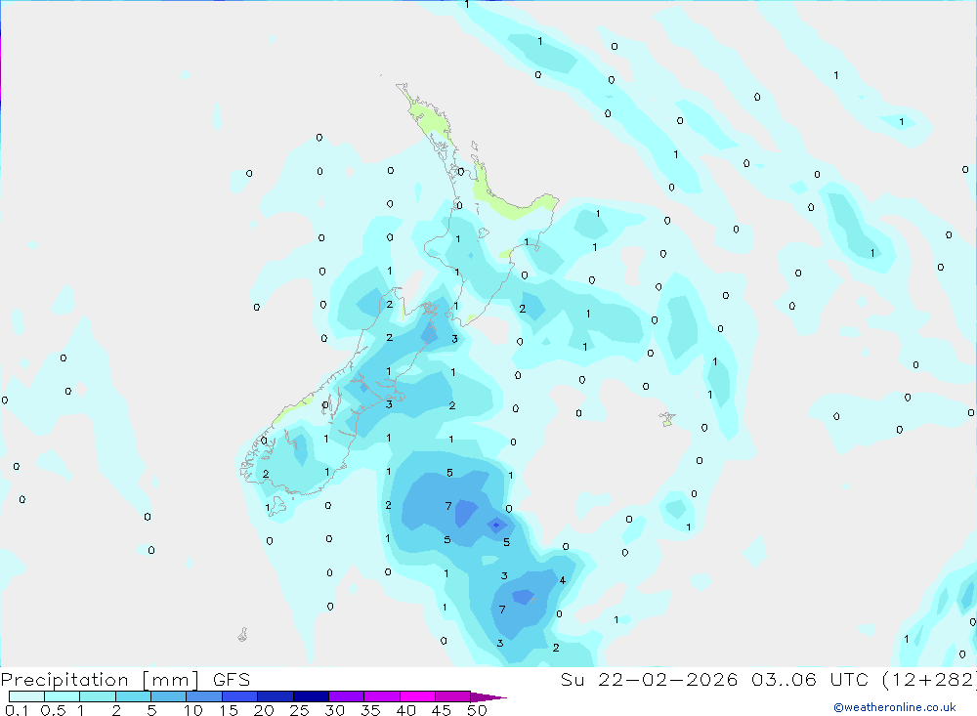Click the 25–30 mm navy legend swatch
Image resolution: width=977 pixels, height=716 pixels.
(x=311, y=696)
